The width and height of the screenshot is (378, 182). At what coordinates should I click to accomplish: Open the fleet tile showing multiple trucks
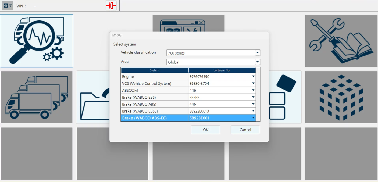(37, 97)
